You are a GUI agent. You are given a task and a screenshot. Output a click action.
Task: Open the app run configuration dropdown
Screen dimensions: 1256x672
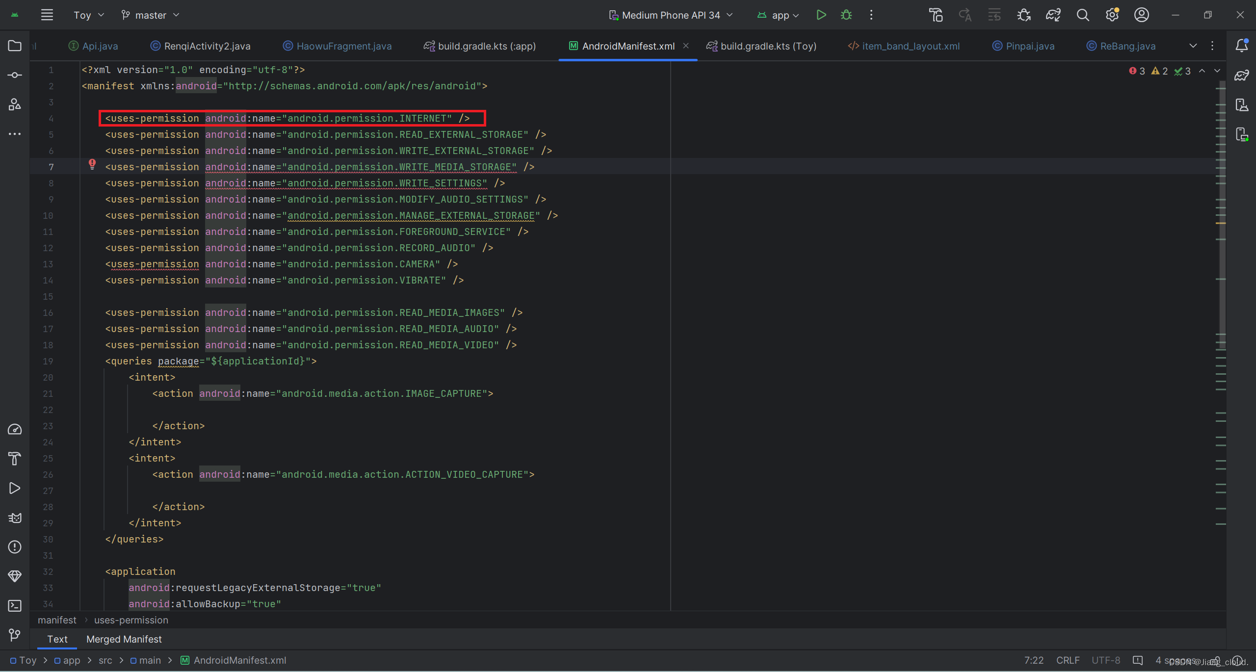tap(778, 15)
